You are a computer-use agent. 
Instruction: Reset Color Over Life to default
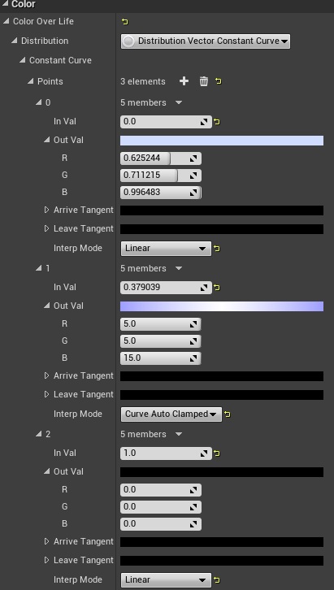point(125,22)
